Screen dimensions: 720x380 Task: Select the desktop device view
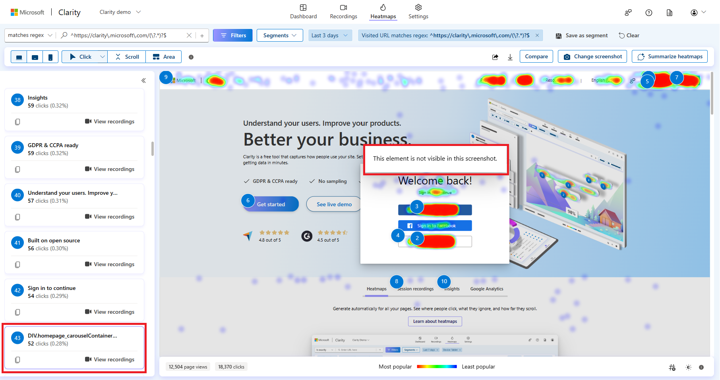[19, 57]
